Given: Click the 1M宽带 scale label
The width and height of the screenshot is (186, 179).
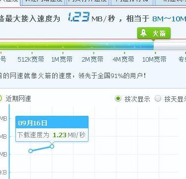Looking at the screenshot, I should (62, 59).
